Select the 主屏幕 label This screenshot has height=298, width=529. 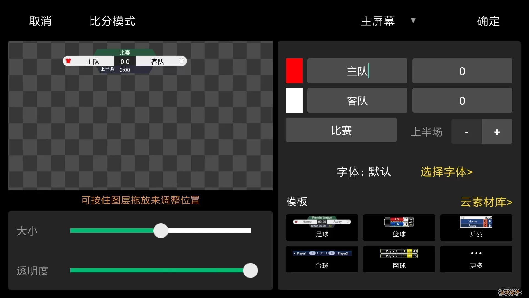(x=378, y=21)
